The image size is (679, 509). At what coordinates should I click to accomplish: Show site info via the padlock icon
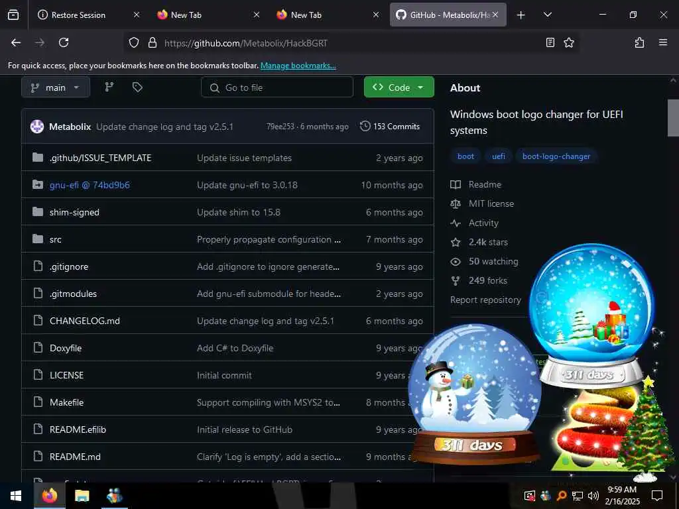pos(152,42)
